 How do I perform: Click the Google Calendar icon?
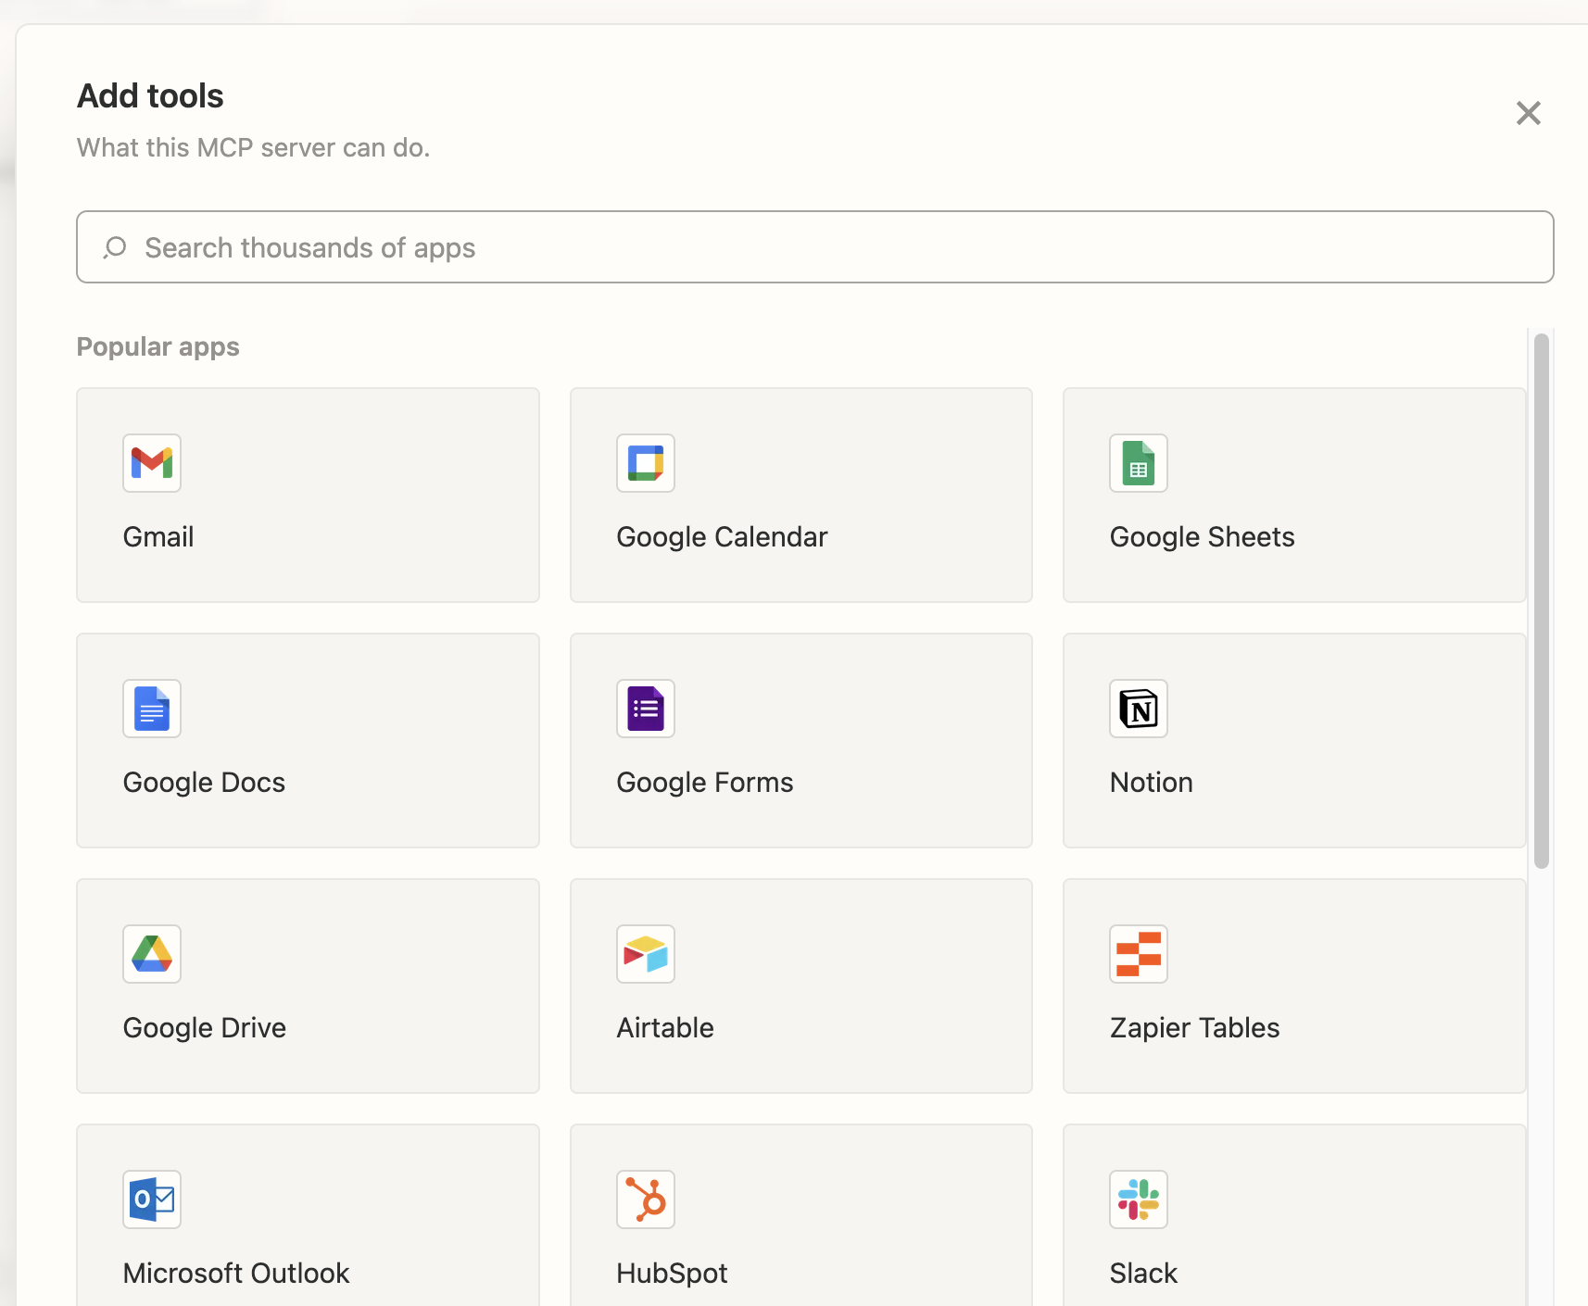646,463
